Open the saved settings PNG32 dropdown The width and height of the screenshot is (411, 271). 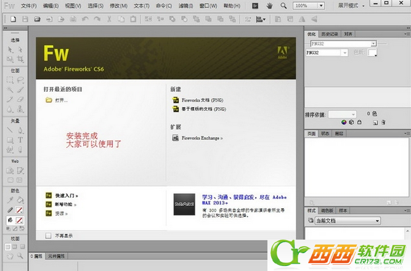(373, 44)
